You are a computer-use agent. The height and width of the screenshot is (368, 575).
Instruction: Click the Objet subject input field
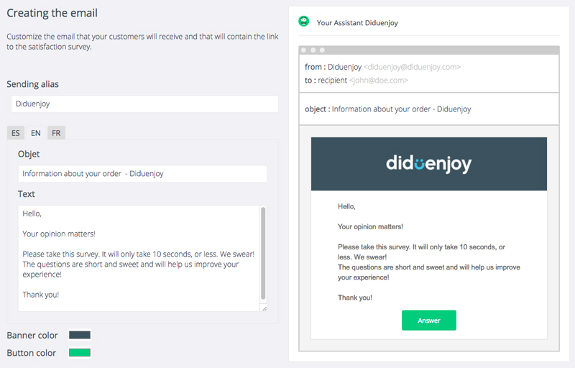pos(142,174)
